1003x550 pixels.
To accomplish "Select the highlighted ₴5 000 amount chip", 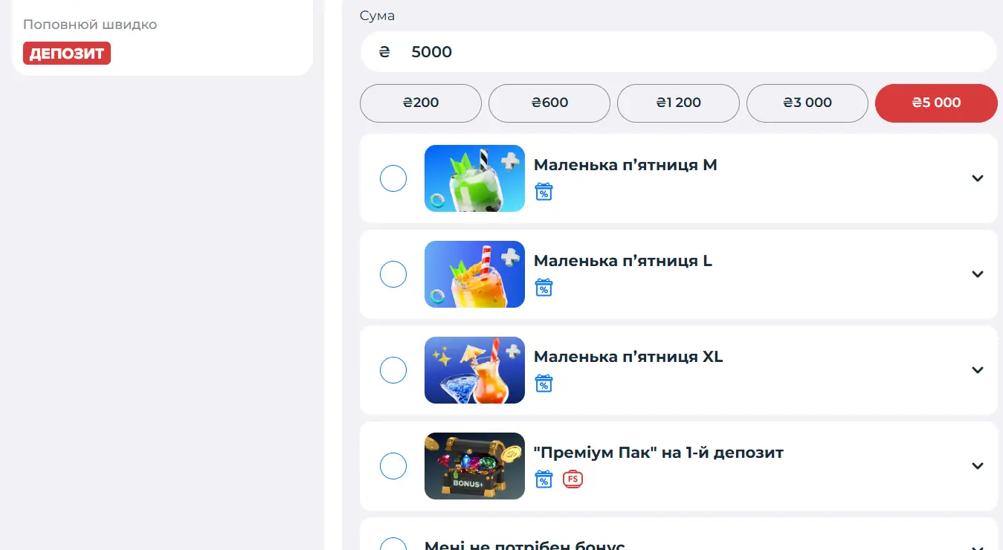I will pos(936,103).
